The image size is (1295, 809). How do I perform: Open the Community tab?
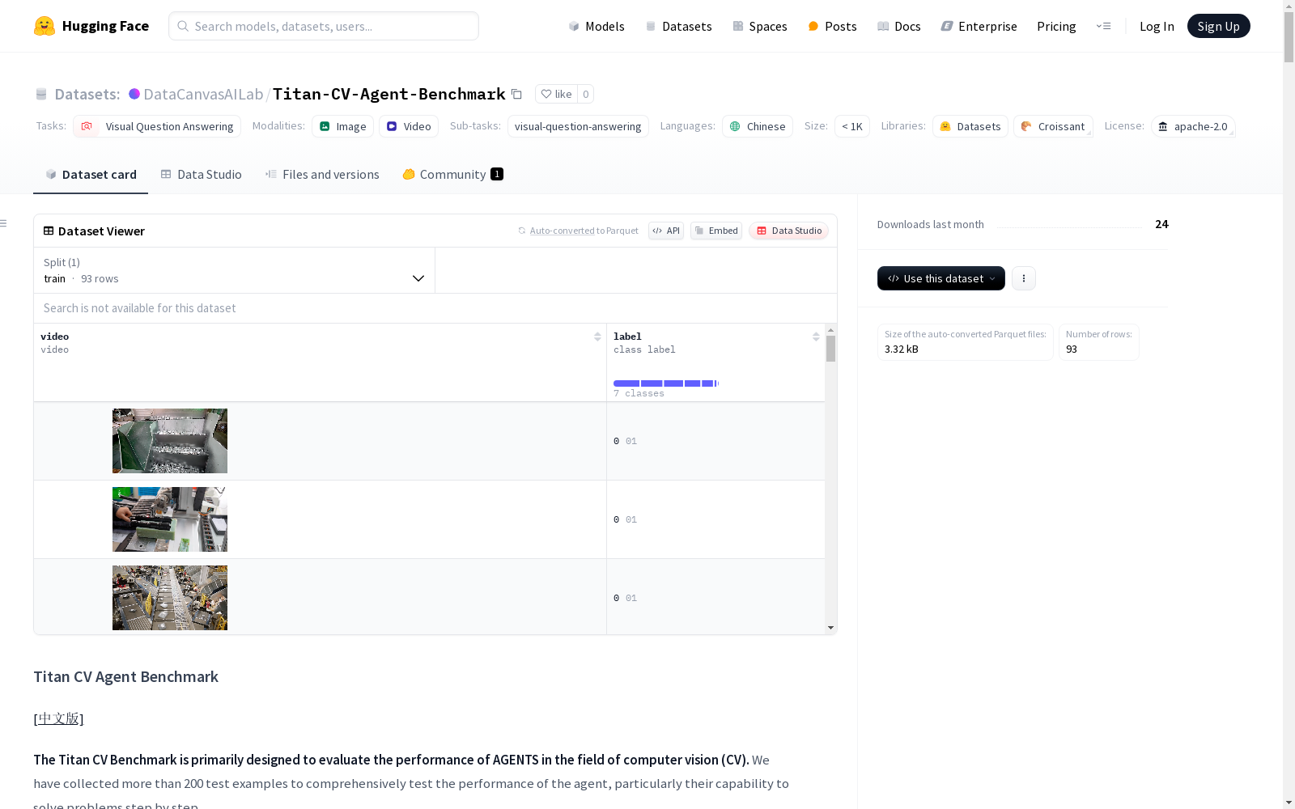[x=452, y=175]
